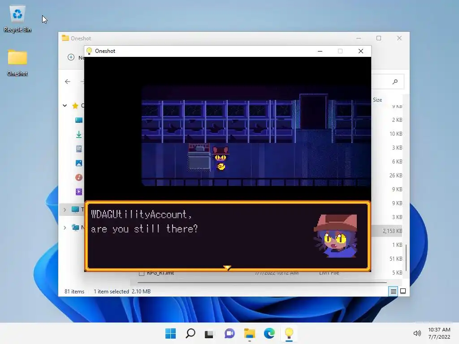Click Explorer horizontal scrollbar
The height and width of the screenshot is (344, 459).
[x=262, y=283]
